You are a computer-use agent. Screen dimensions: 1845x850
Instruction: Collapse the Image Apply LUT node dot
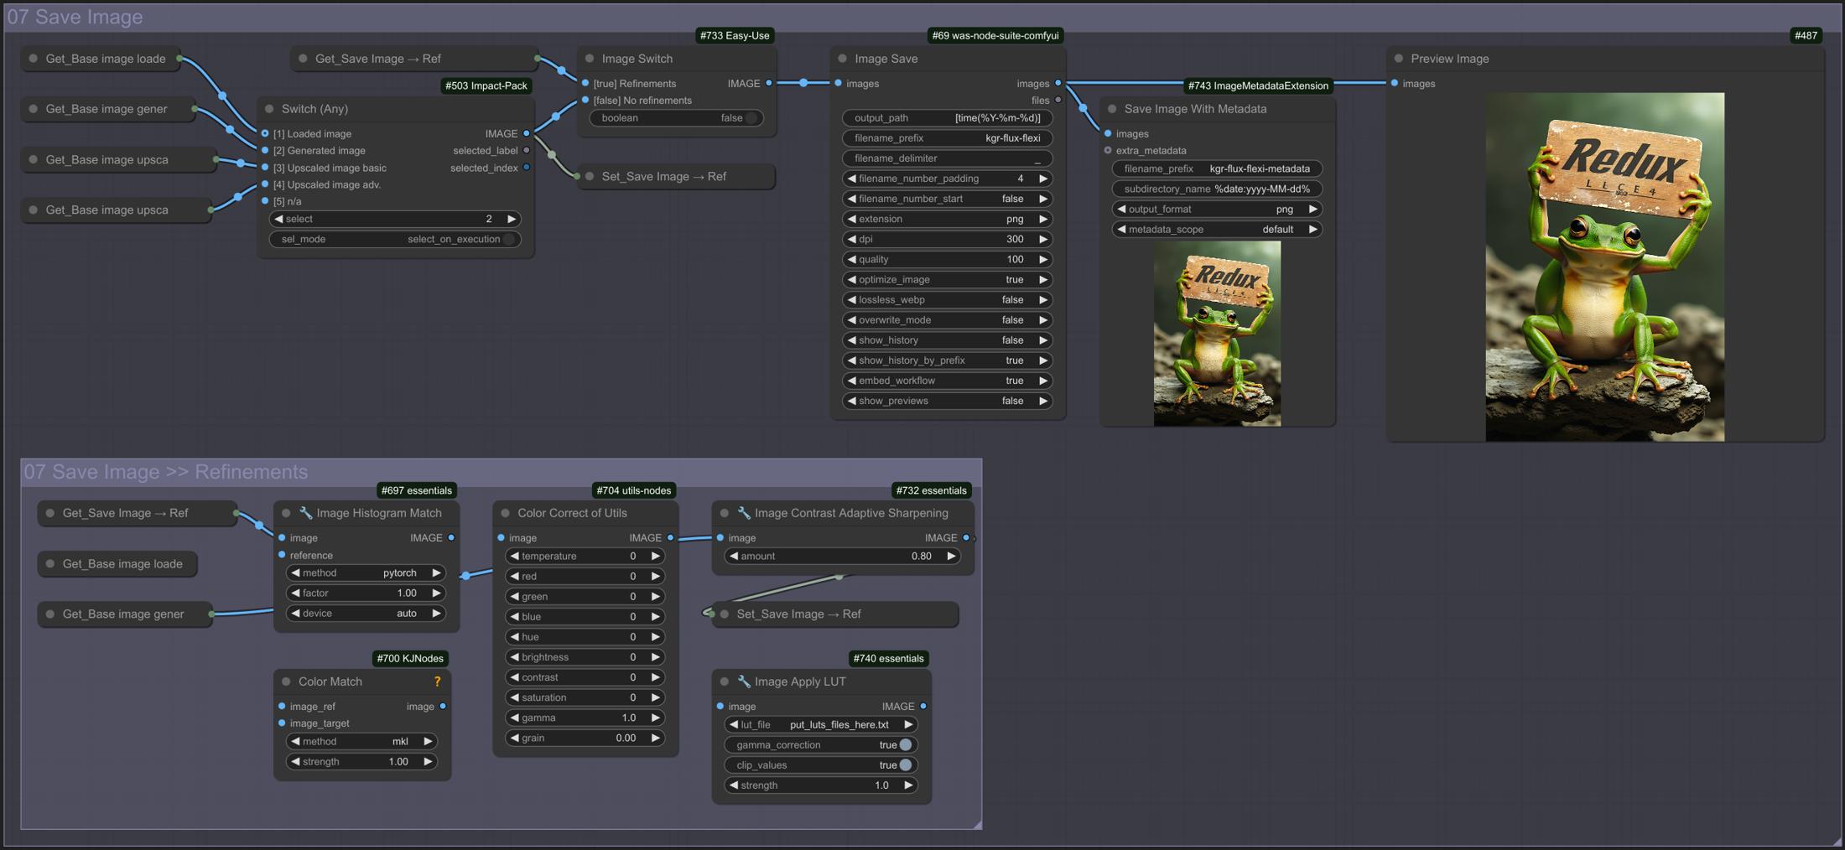(725, 682)
